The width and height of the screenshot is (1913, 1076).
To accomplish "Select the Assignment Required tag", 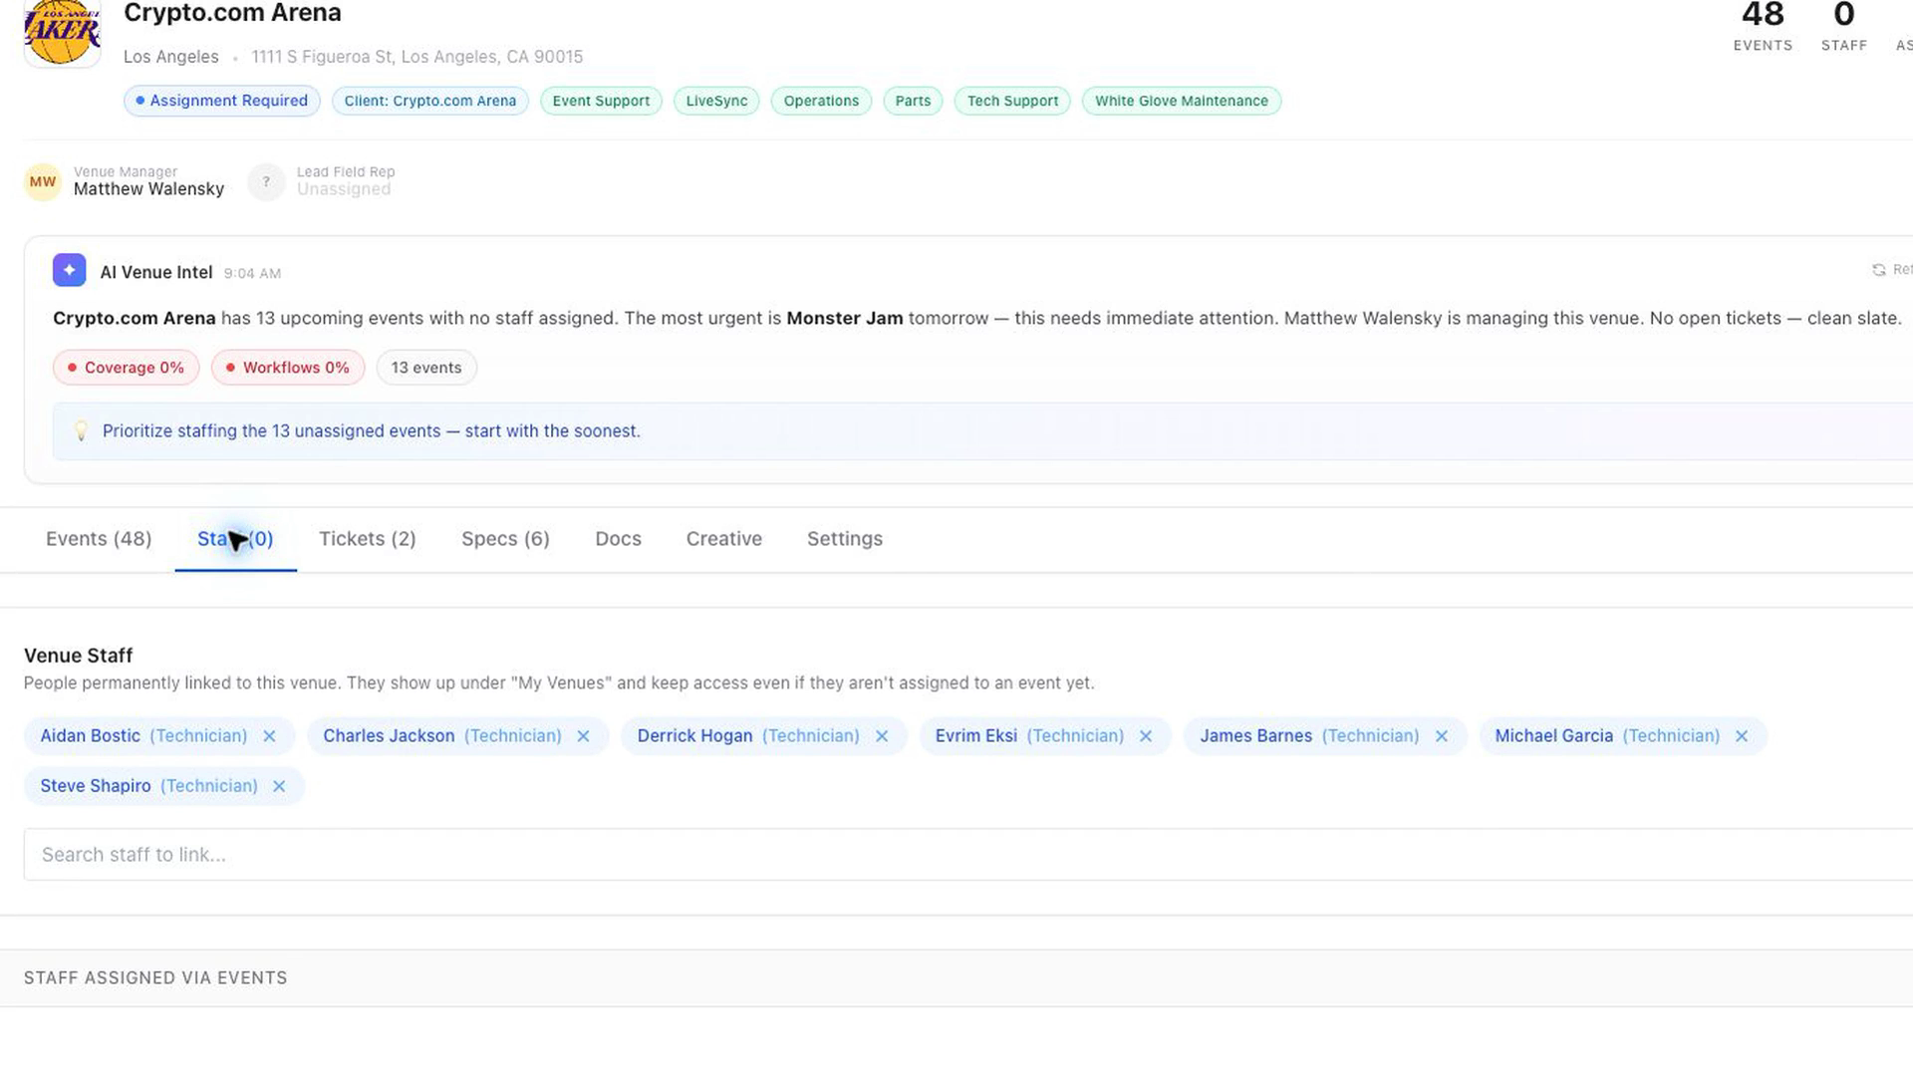I will click(222, 101).
